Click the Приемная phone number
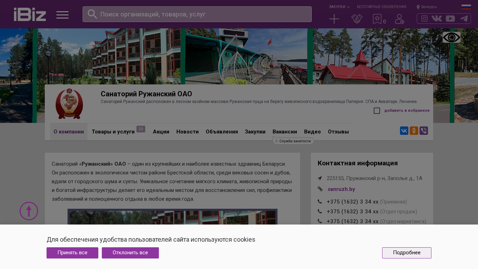Viewport: 478px width, 269px height. 352,202
